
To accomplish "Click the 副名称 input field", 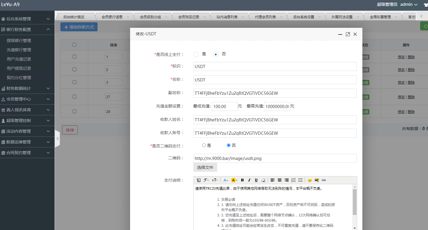I will [x=275, y=93].
